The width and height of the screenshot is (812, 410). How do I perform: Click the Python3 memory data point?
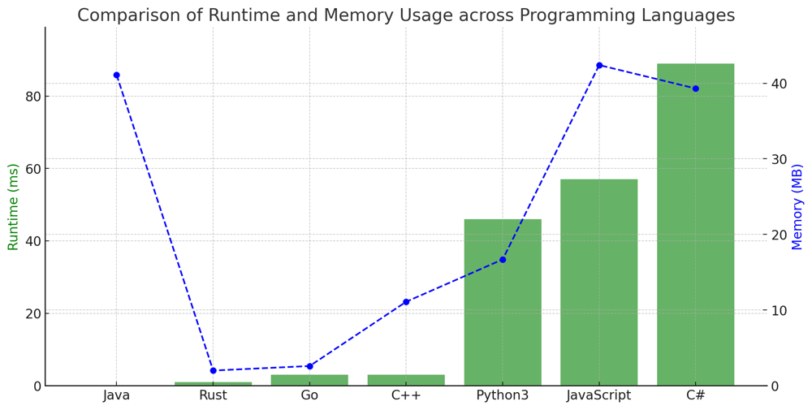click(503, 260)
